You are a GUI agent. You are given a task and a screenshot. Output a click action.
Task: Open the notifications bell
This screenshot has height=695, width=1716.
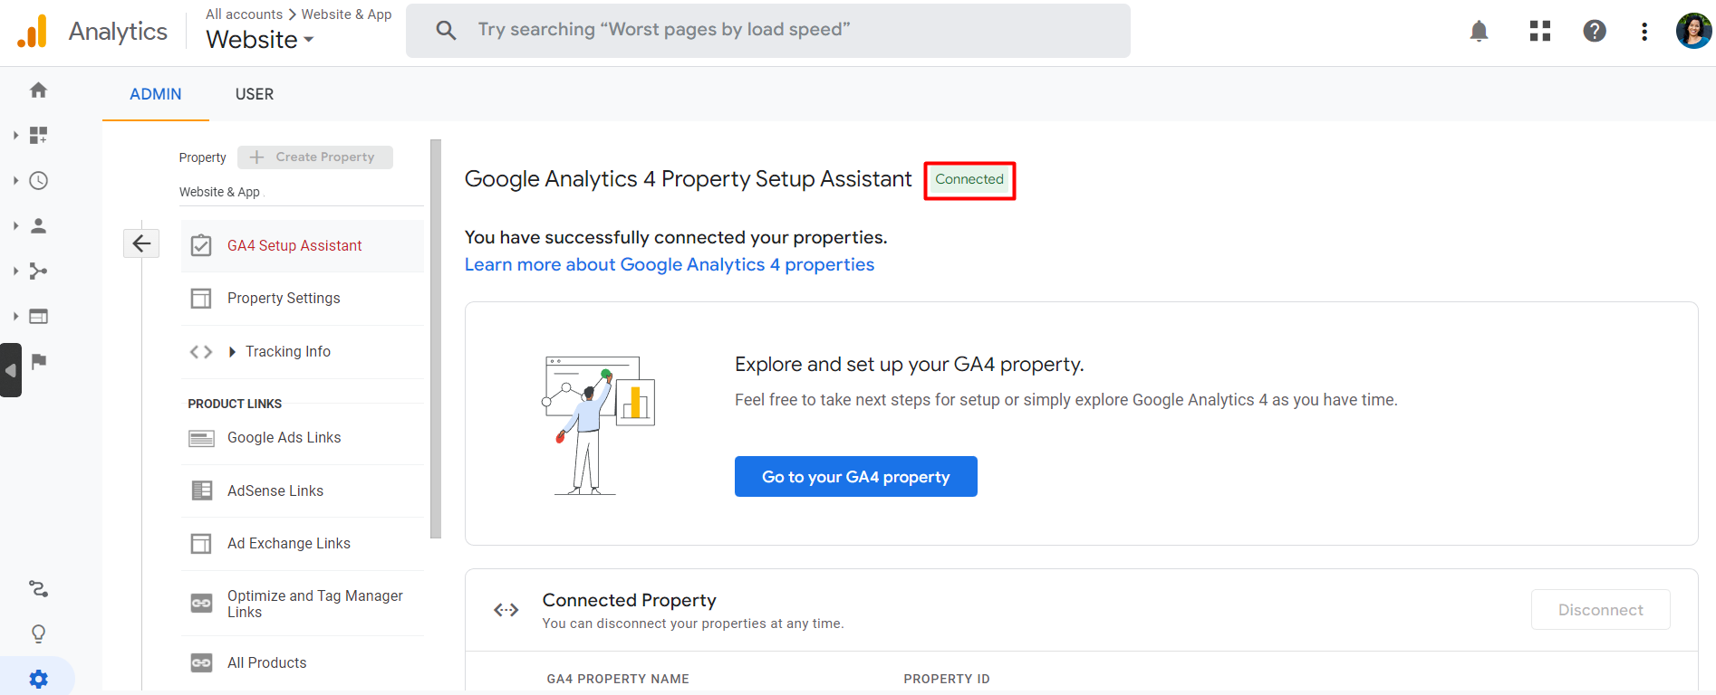1479,32
